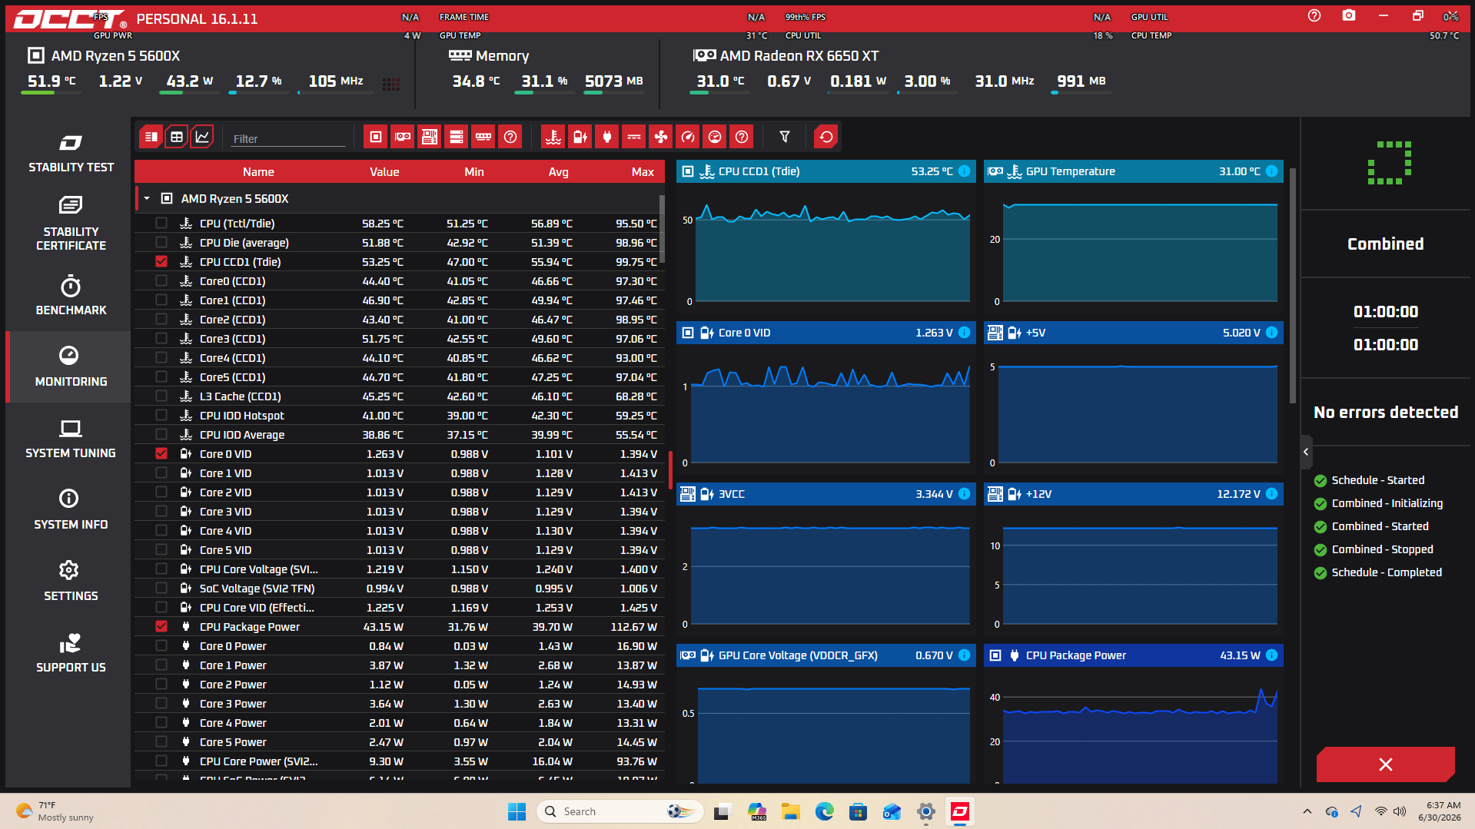Sort the sensor table by the Min column
The height and width of the screenshot is (829, 1475).
474,172
